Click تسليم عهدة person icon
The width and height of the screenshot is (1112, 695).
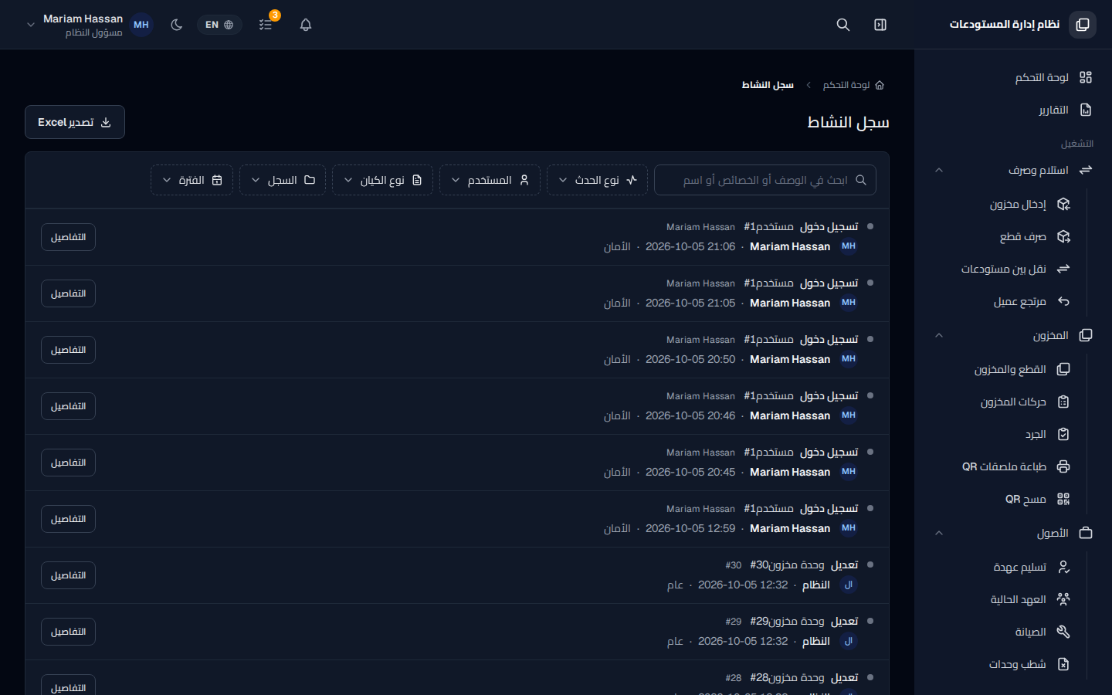[x=1063, y=567]
